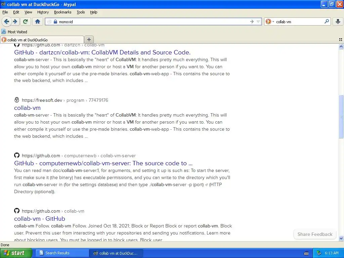Show all tabs grid icon
The height and width of the screenshot is (258, 344).
tap(341, 40)
